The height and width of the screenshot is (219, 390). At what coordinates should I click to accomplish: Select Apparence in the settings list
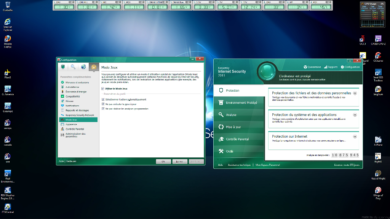[x=78, y=124]
